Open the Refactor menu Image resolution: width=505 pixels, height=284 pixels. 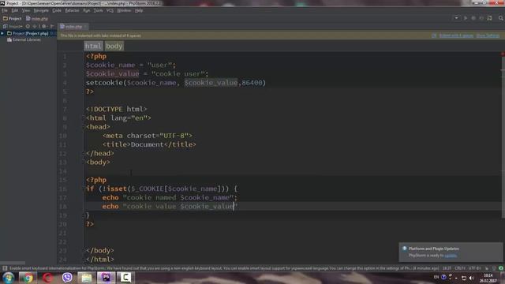click(x=72, y=10)
